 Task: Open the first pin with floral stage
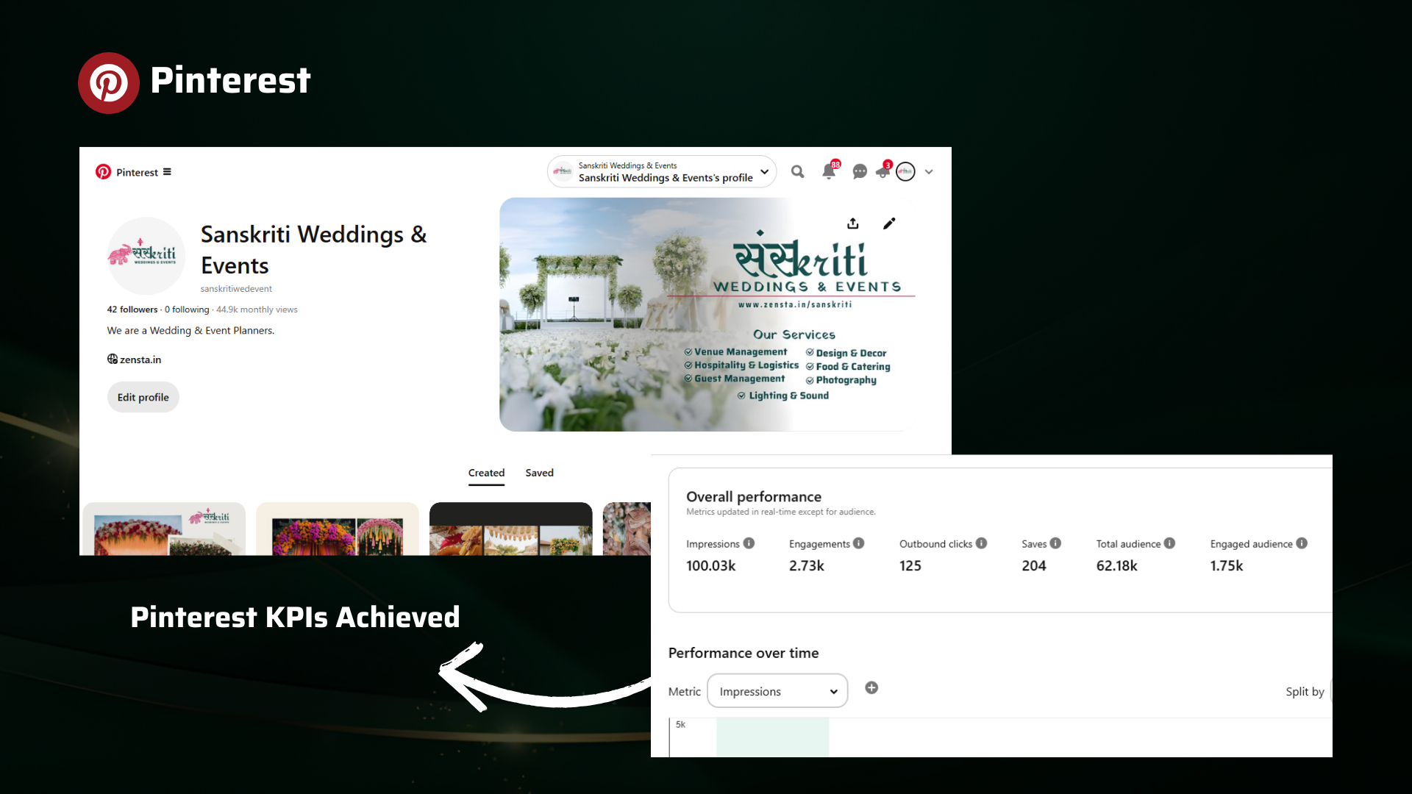point(164,529)
